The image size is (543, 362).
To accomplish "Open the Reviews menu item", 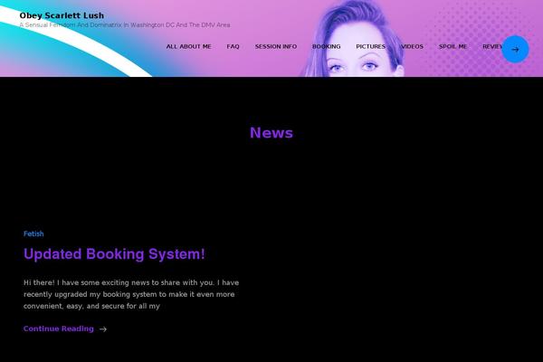I will click(x=492, y=46).
